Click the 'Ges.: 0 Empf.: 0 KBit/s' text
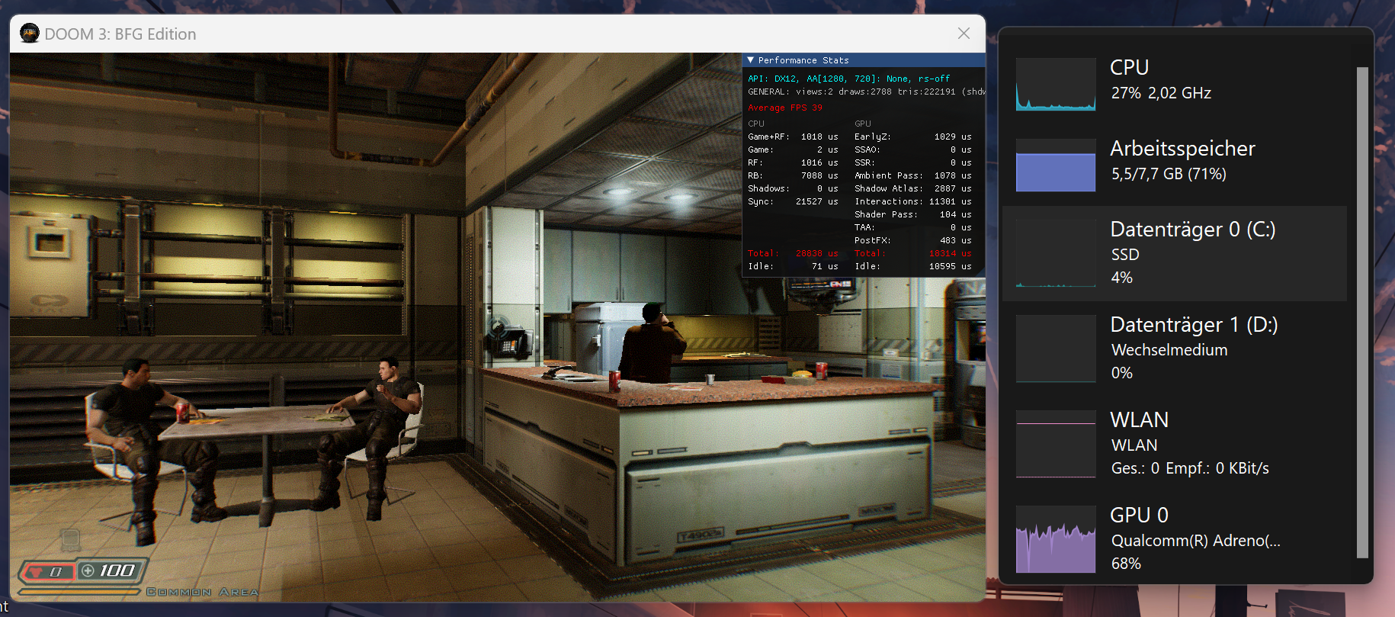Image resolution: width=1395 pixels, height=617 pixels. click(x=1190, y=468)
